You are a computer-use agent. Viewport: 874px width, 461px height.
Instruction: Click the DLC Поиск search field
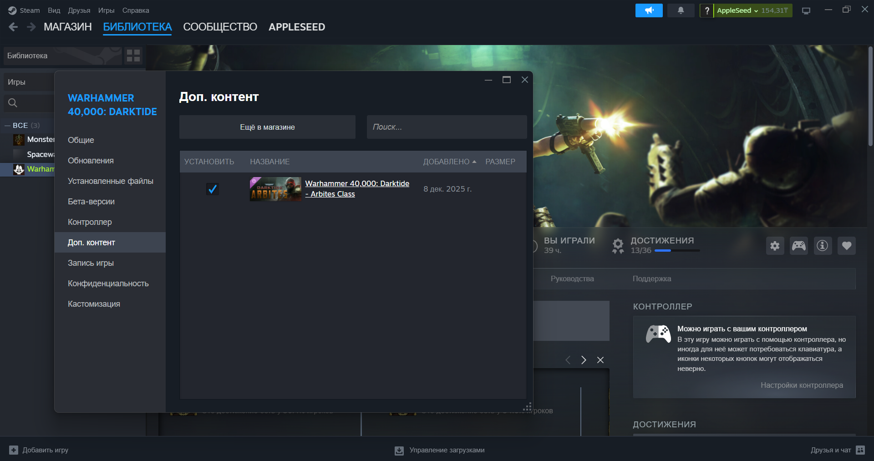447,127
